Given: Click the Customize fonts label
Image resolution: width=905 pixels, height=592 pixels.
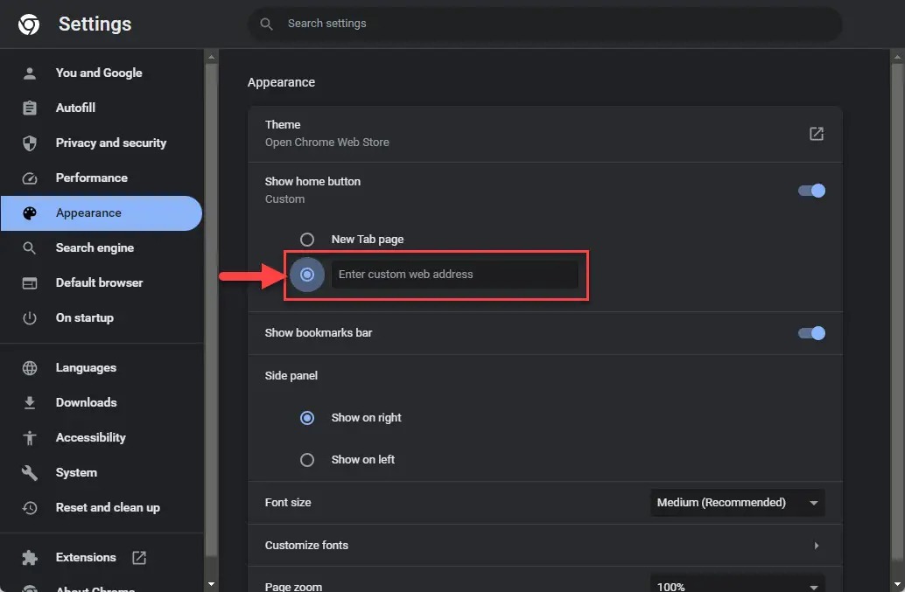Looking at the screenshot, I should click(306, 546).
